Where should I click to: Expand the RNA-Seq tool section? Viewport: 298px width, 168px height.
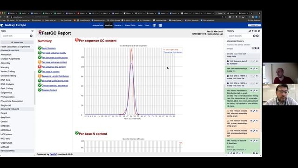tap(5, 80)
